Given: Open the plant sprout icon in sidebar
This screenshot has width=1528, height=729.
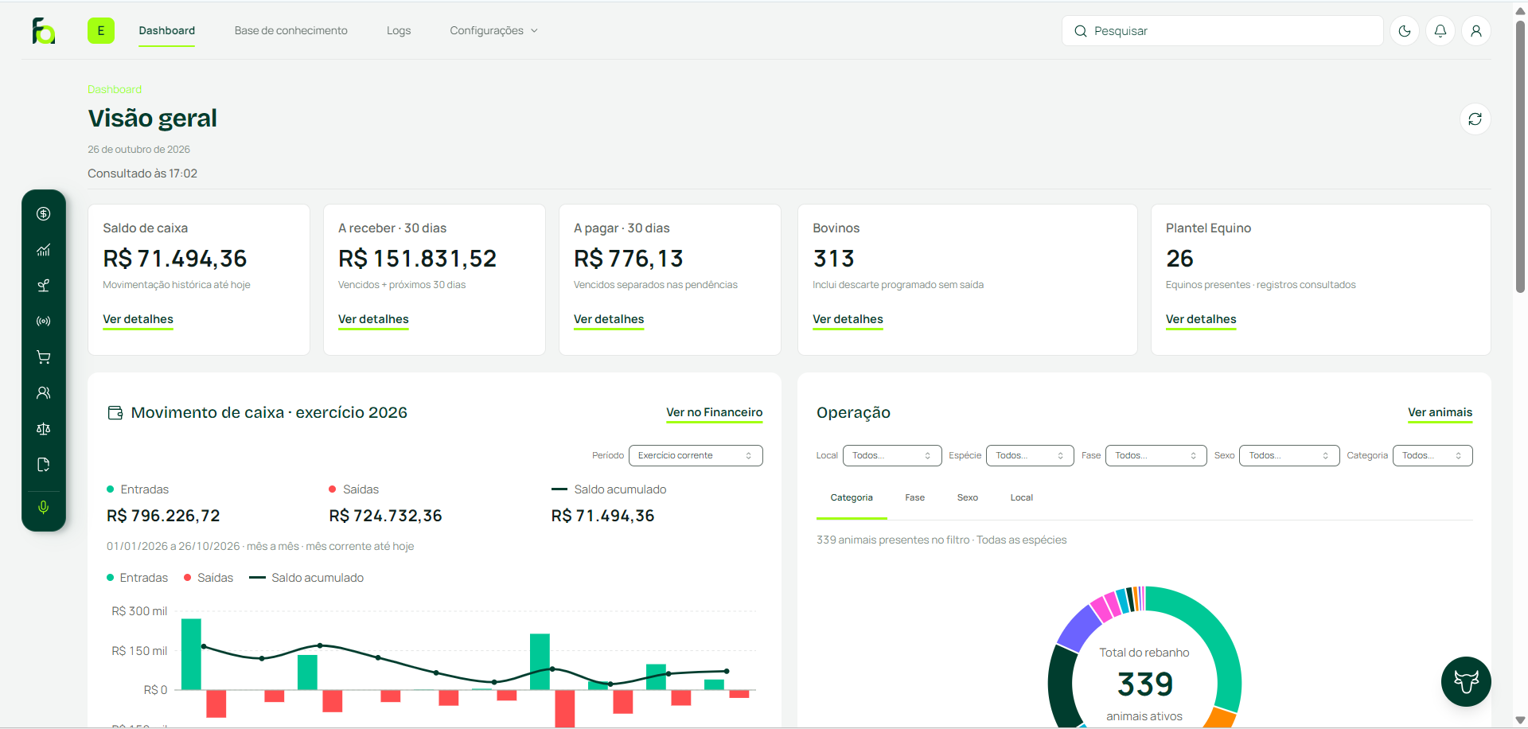Looking at the screenshot, I should (44, 286).
